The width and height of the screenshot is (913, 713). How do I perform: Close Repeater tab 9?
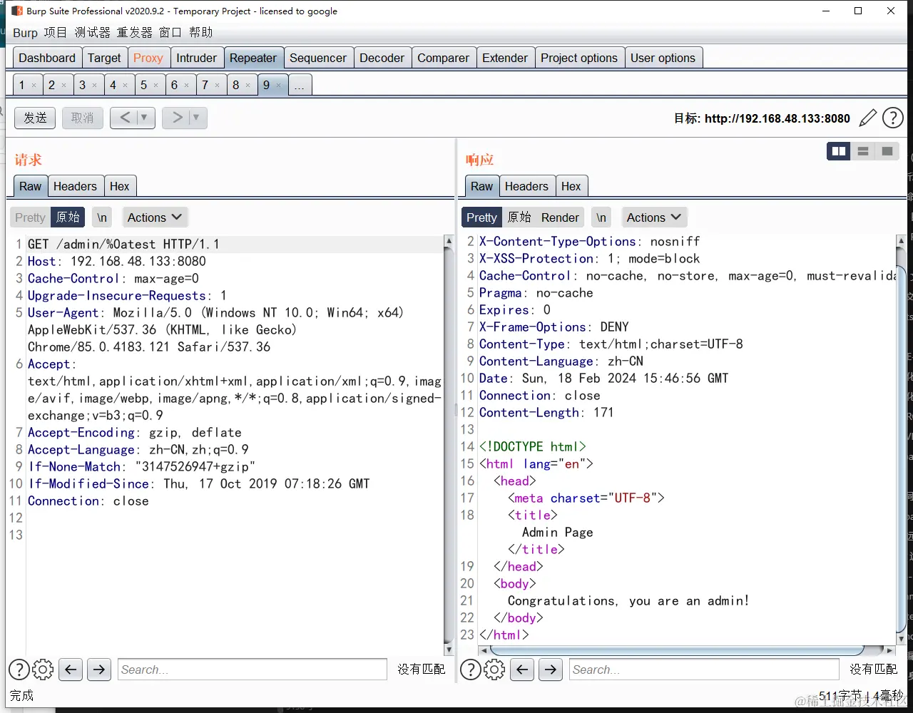click(x=279, y=85)
